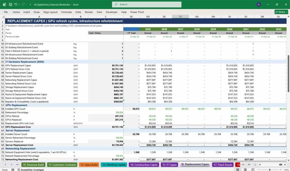
Task: Click the previous sheet navigation arrow
Action: [6, 165]
